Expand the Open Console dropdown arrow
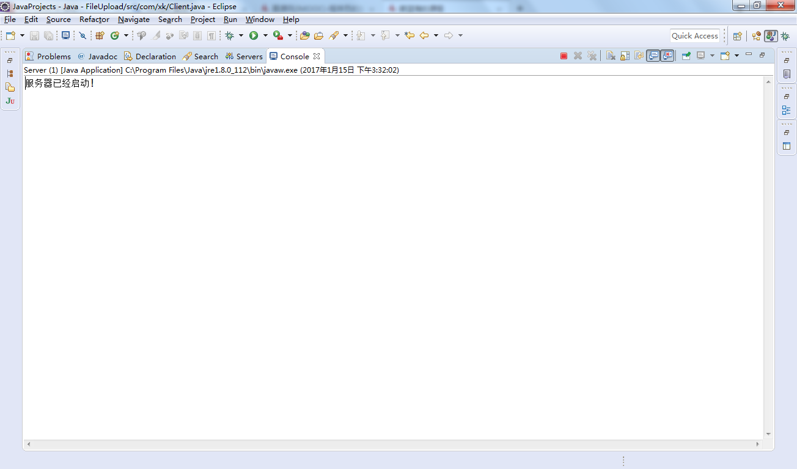The image size is (797, 469). [x=736, y=56]
